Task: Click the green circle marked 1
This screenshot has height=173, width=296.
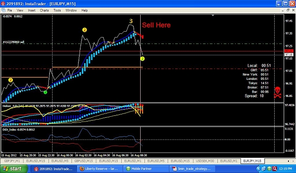Action: (45, 92)
